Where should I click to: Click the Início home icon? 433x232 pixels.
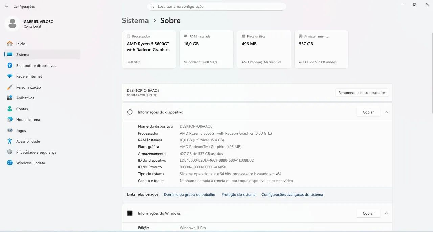click(x=10, y=44)
